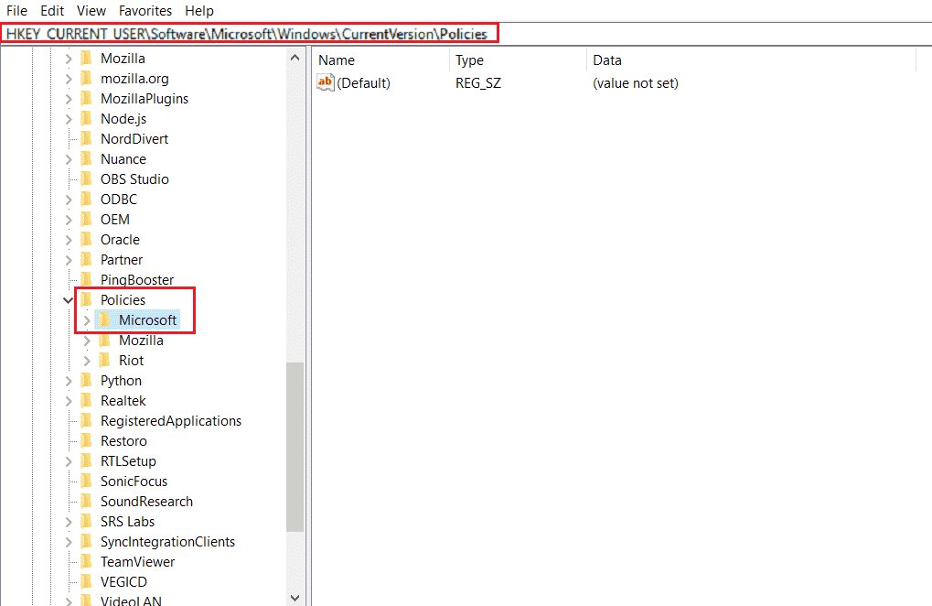Click the registry path address bar
The width and height of the screenshot is (932, 606).
pyautogui.click(x=466, y=34)
